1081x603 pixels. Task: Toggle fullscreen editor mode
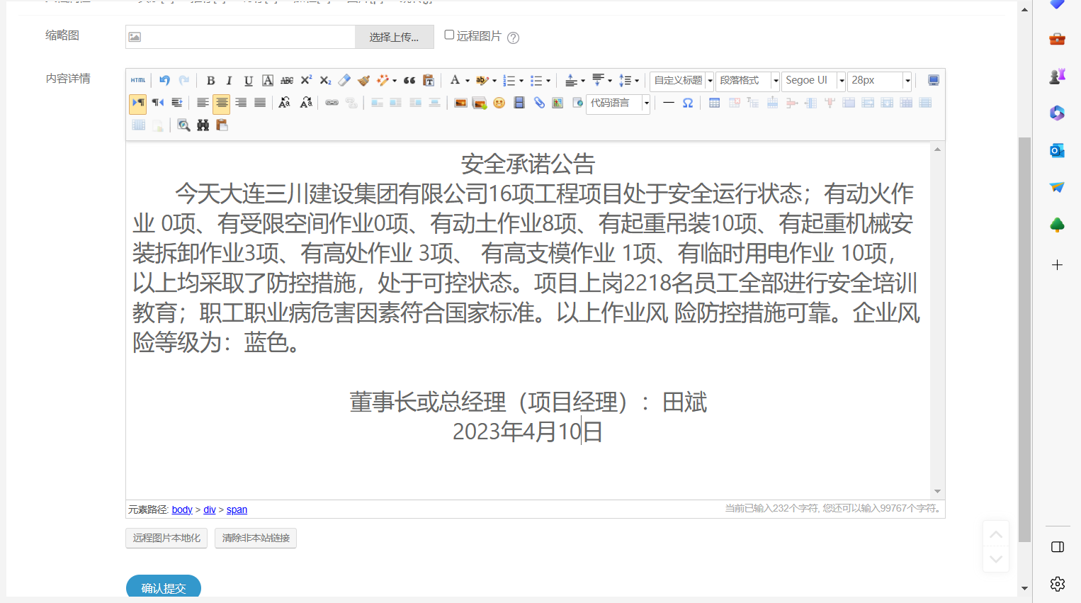(x=934, y=80)
